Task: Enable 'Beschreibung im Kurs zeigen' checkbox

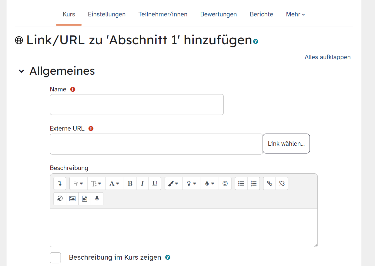Action: (55, 258)
